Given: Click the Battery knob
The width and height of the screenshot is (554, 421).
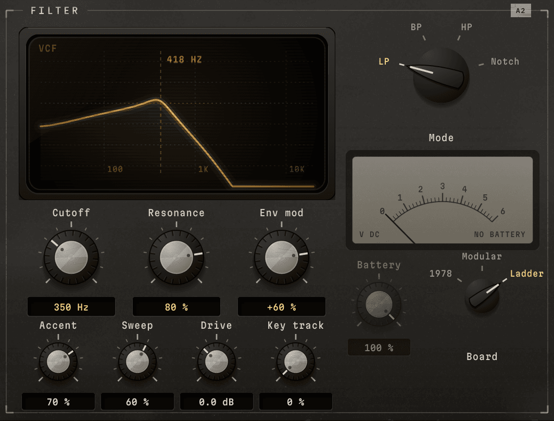Looking at the screenshot, I should pyautogui.click(x=379, y=304).
